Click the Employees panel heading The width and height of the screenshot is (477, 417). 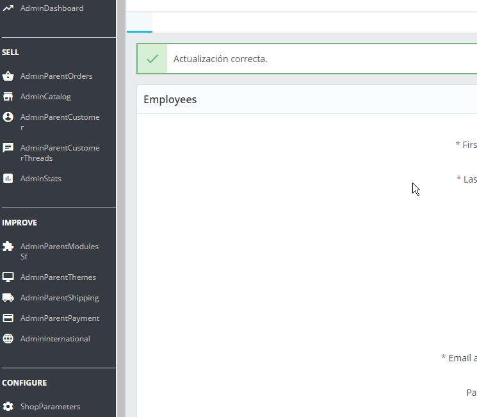coord(170,99)
